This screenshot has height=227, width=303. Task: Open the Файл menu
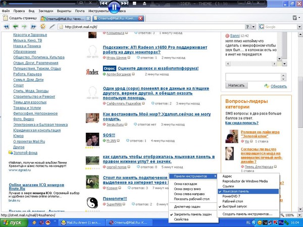[x=6, y=11]
